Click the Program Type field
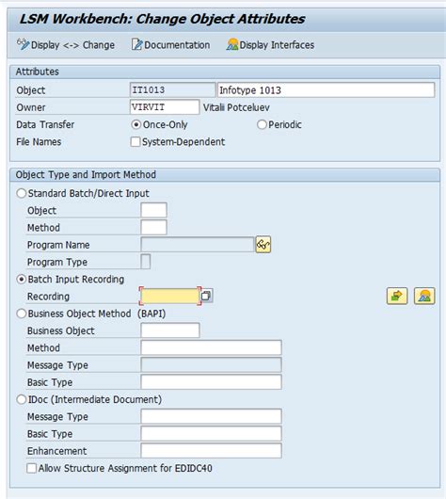This screenshot has width=446, height=499. pos(146,262)
